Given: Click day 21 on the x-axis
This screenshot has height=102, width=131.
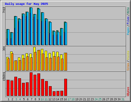Looking at the screenshot, I should pos(84,99).
